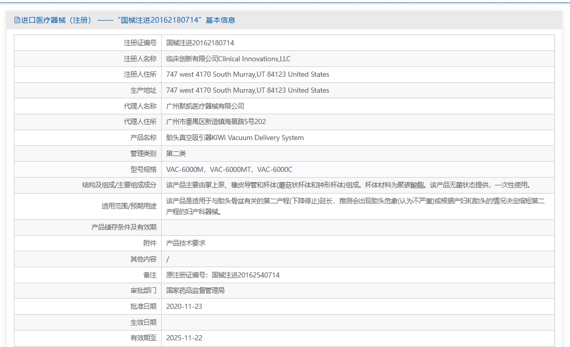Click the 其他内容 label
This screenshot has height=347, width=570.
coord(143,259)
